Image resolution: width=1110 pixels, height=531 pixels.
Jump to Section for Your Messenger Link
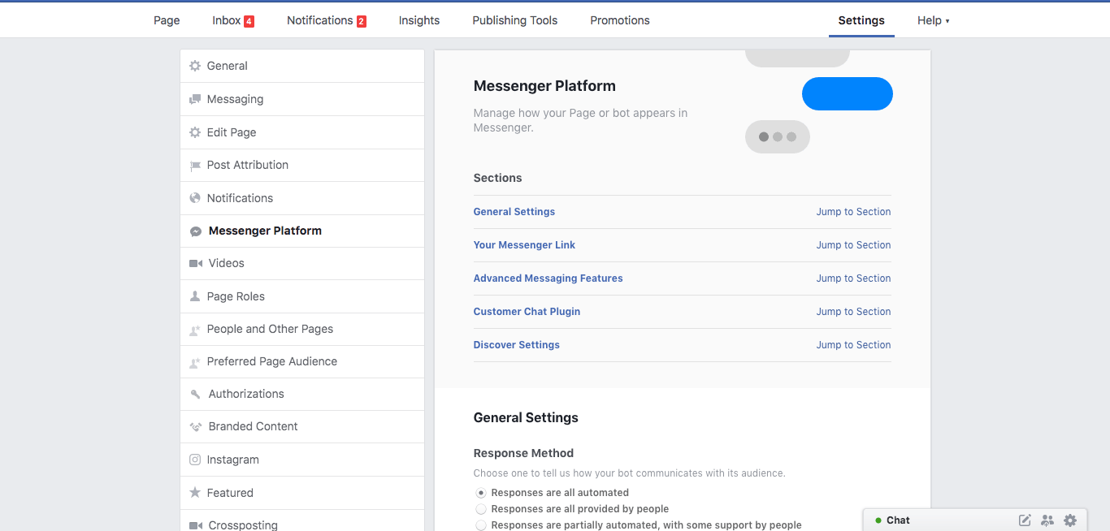(853, 245)
